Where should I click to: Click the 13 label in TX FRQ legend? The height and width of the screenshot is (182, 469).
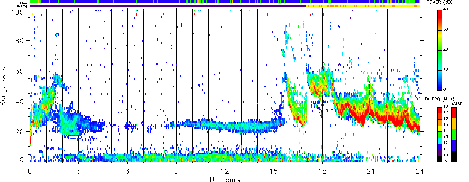tap(446, 137)
